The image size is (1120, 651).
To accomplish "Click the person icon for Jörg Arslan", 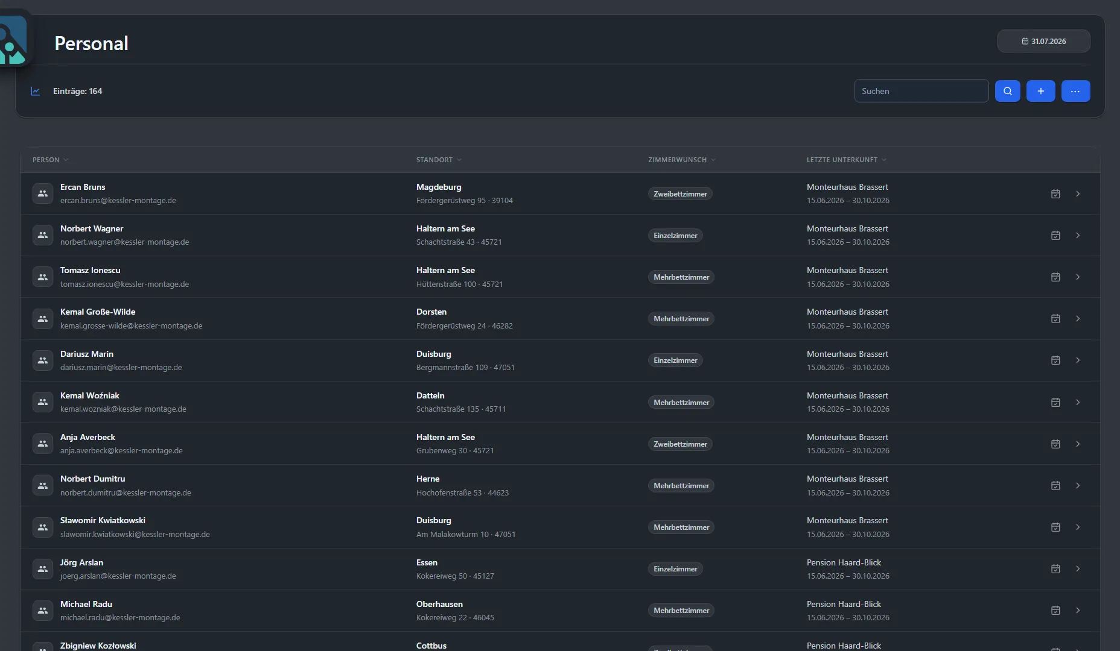I will [43, 569].
